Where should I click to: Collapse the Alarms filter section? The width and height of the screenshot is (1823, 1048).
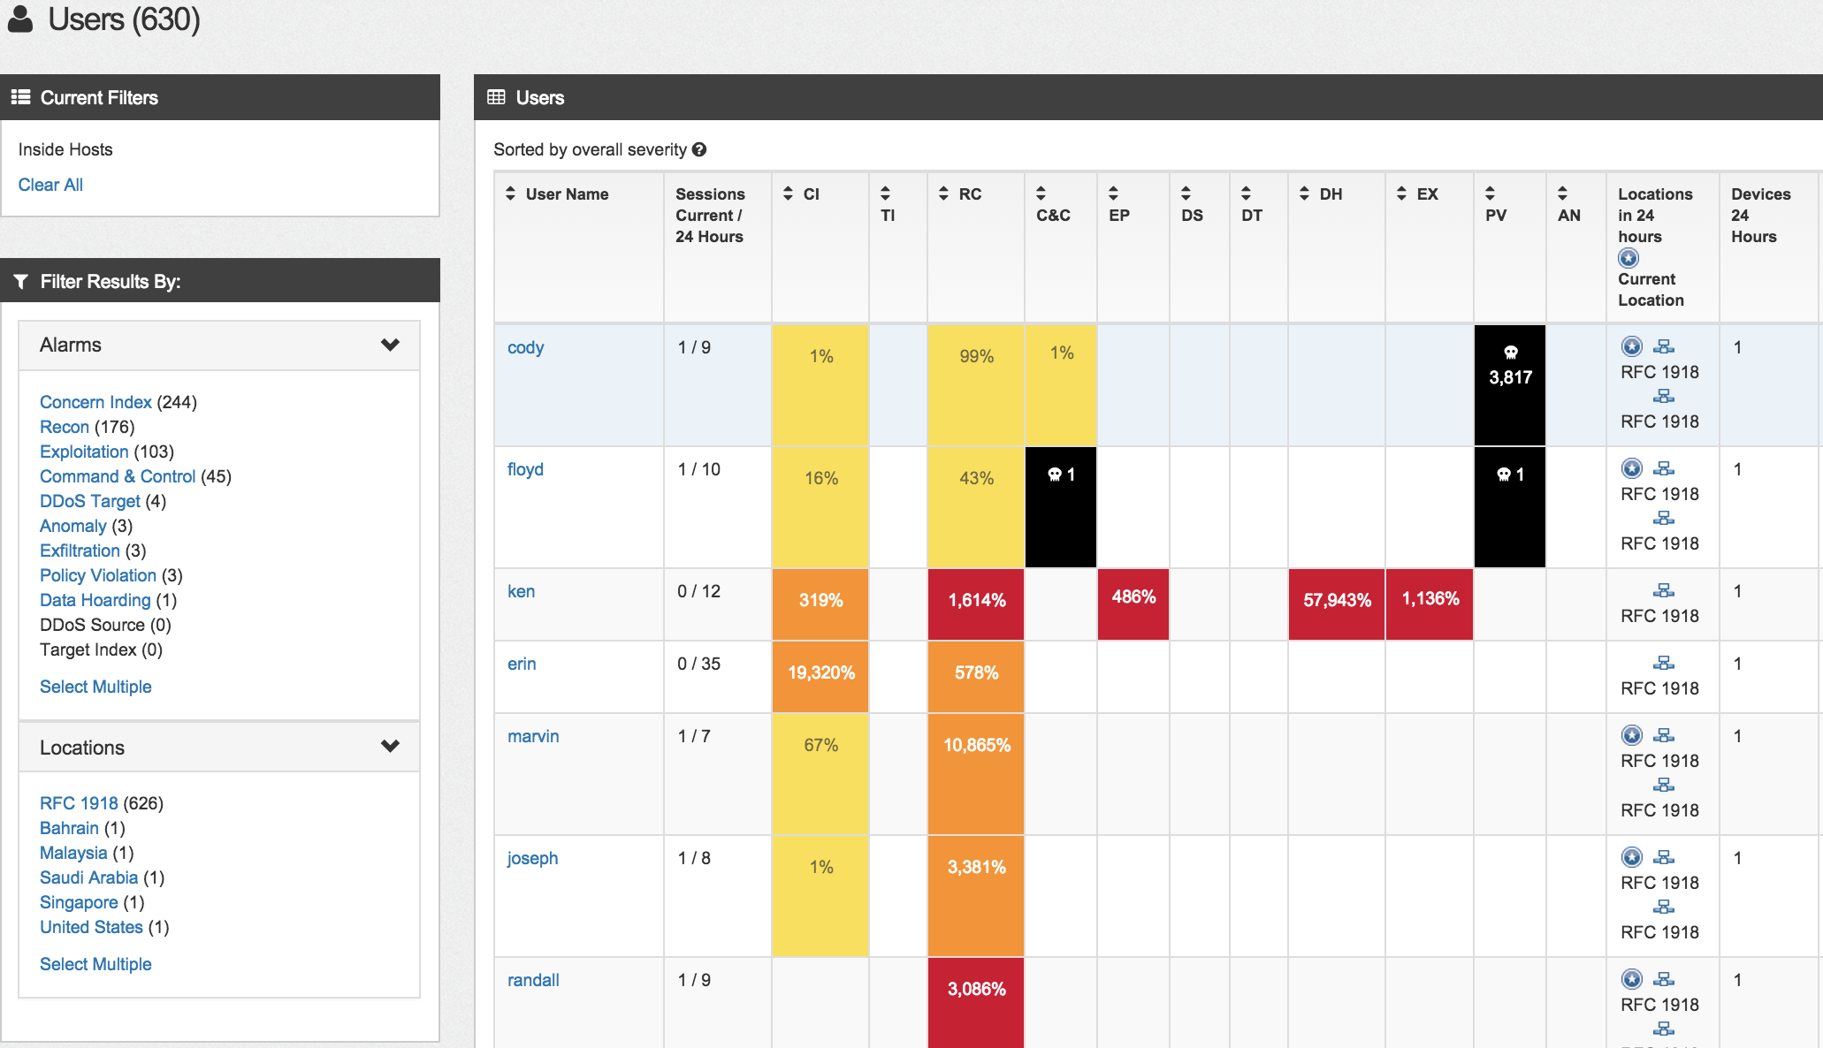pos(390,345)
